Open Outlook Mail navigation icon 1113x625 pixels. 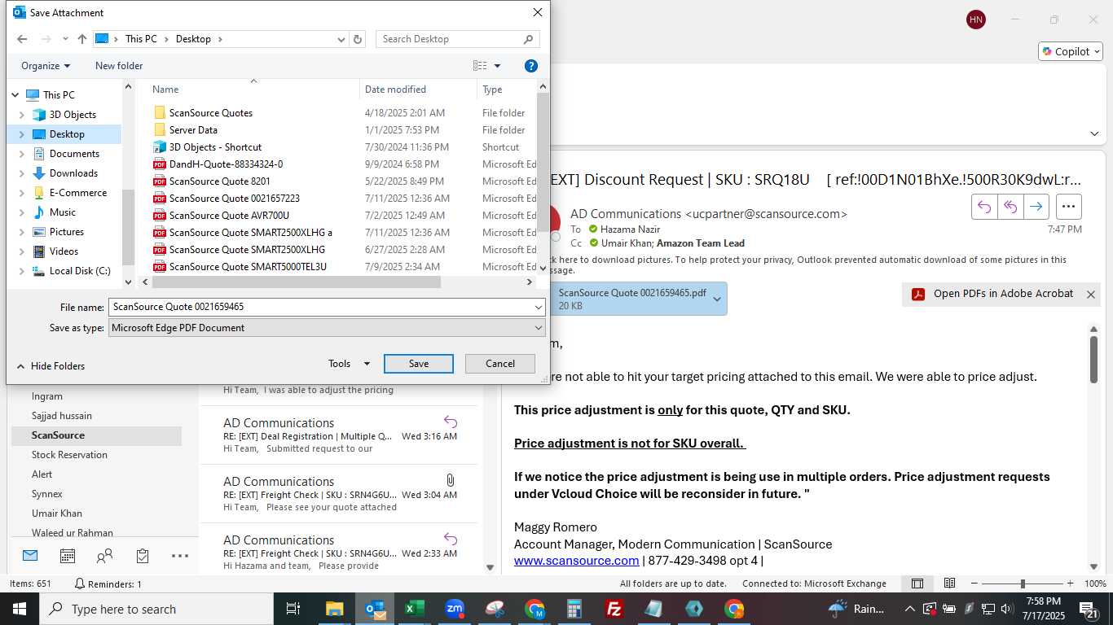click(x=30, y=556)
